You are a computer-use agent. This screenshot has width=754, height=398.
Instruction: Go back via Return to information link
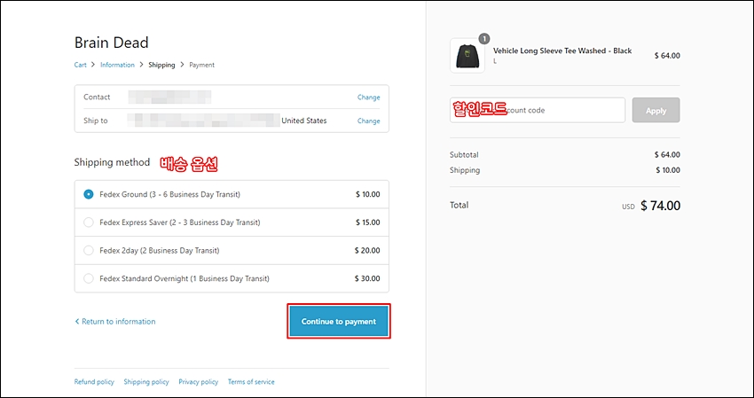[x=115, y=321]
